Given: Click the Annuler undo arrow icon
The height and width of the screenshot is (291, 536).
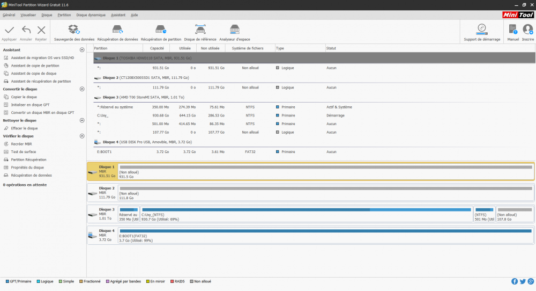Looking at the screenshot, I should tap(26, 30).
